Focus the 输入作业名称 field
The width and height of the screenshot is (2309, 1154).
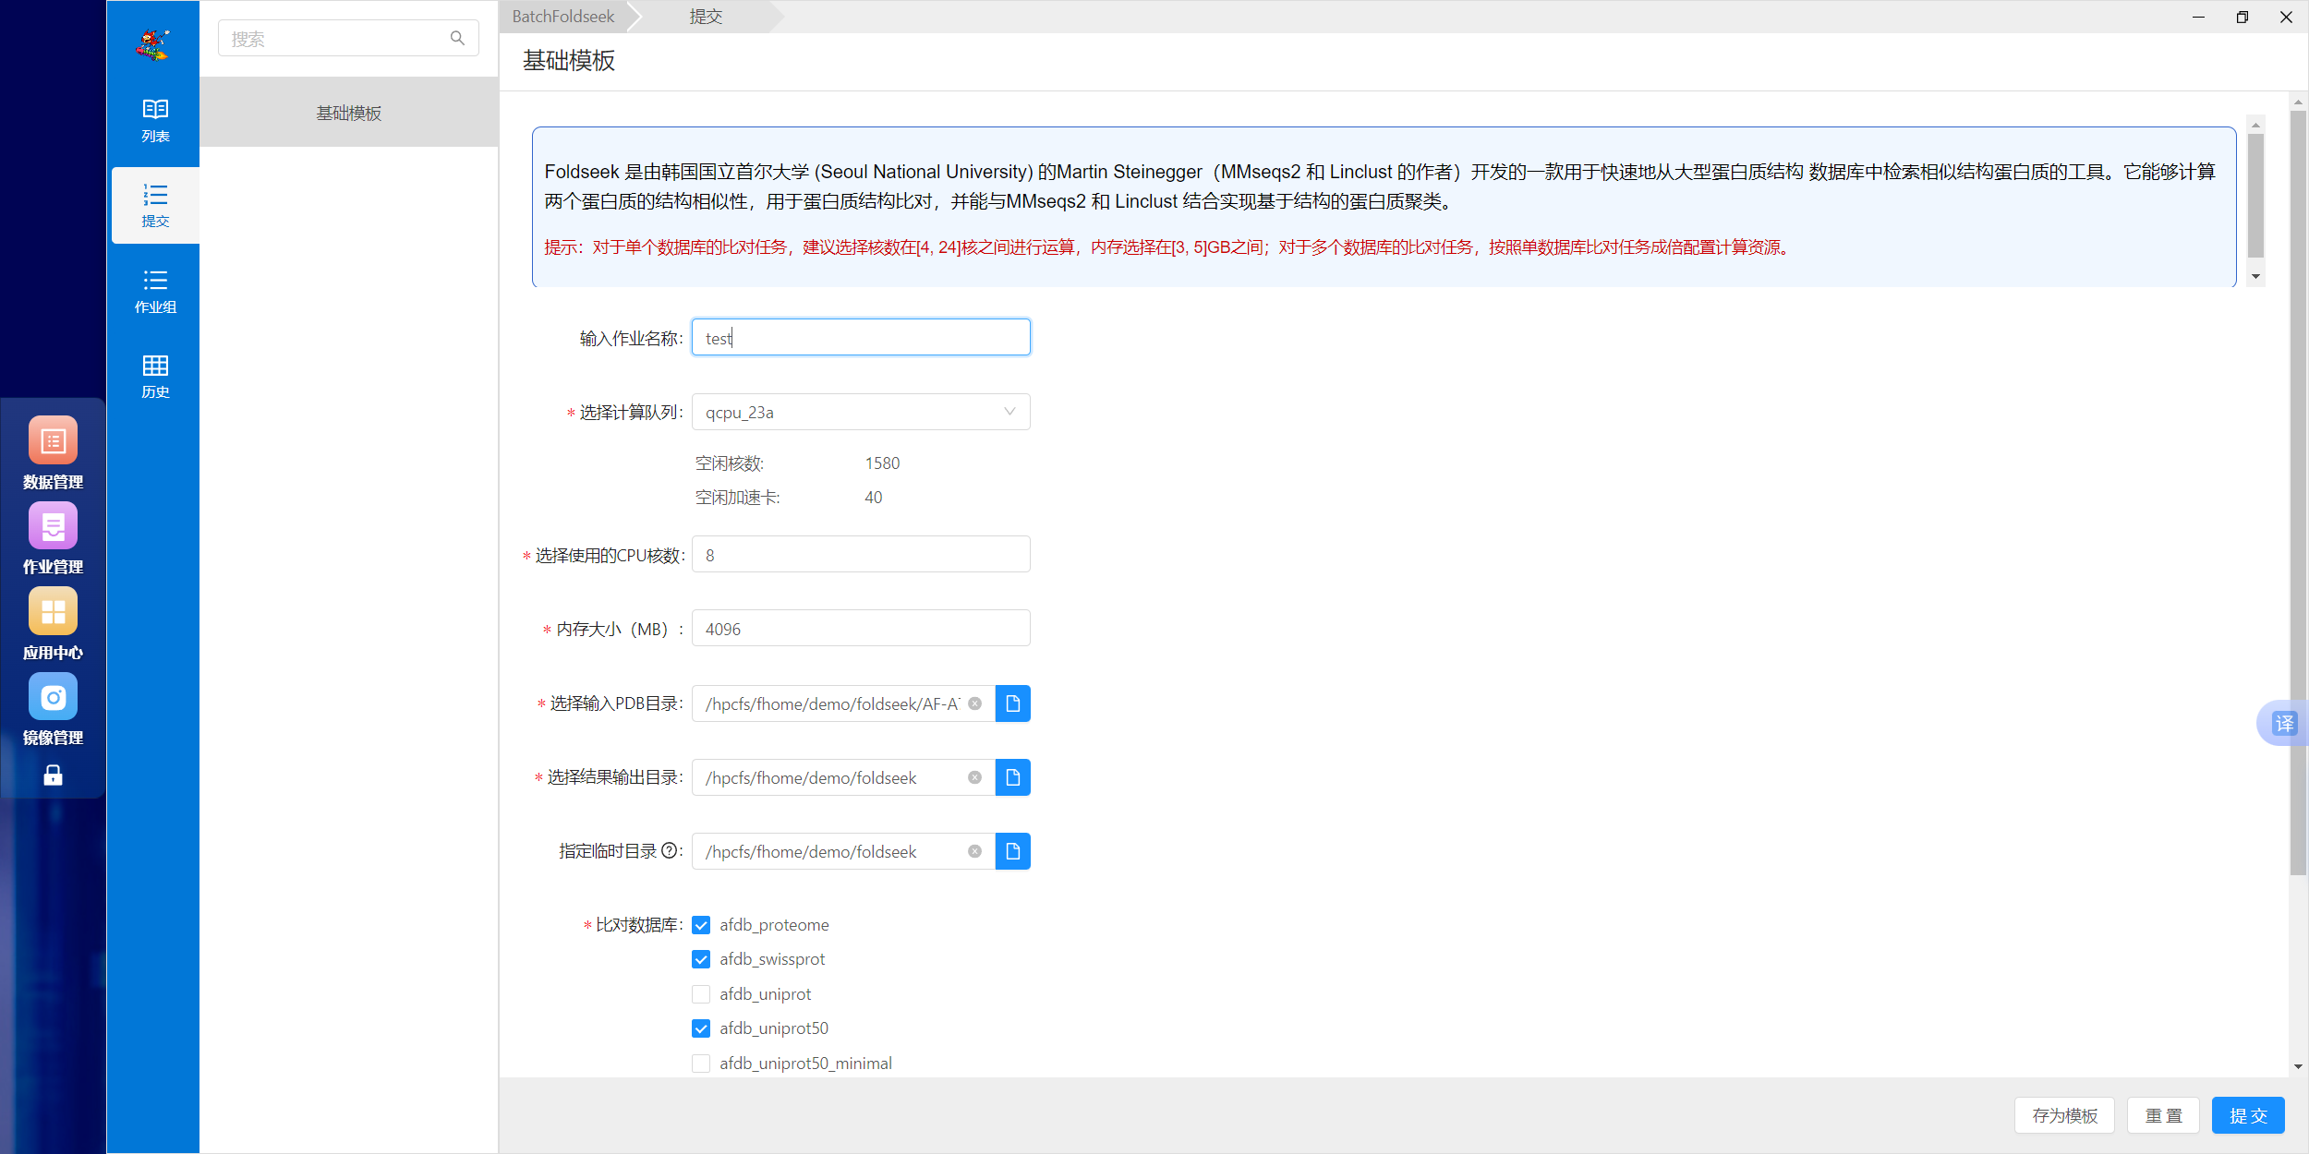(861, 337)
